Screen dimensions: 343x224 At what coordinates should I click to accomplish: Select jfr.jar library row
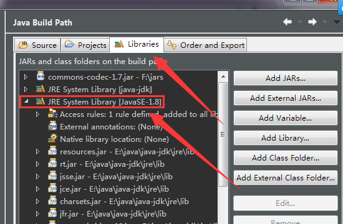pos(113,214)
